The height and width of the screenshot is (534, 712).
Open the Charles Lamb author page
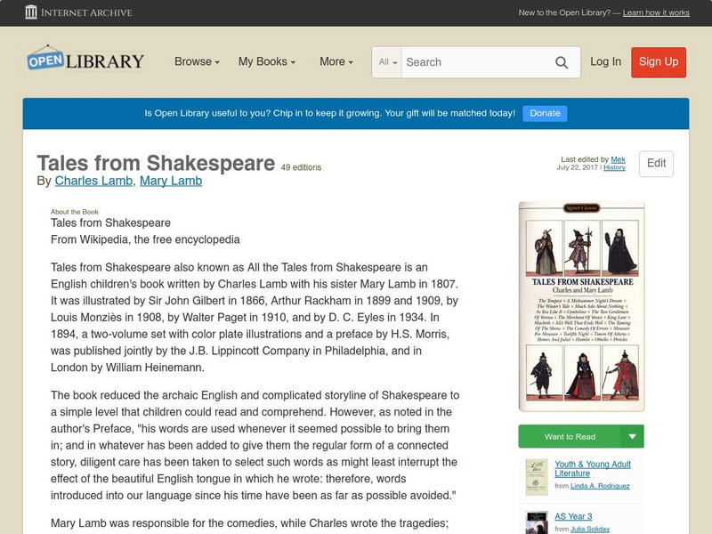pos(93,180)
